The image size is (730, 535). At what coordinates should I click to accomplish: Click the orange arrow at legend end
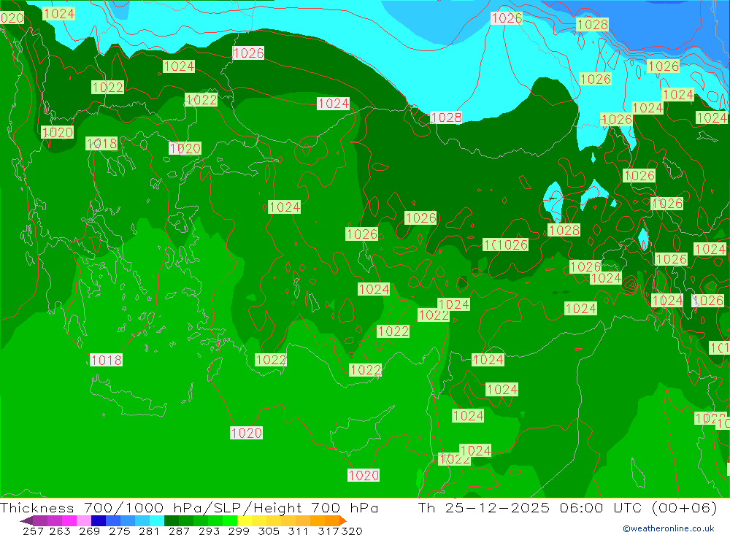(343, 520)
